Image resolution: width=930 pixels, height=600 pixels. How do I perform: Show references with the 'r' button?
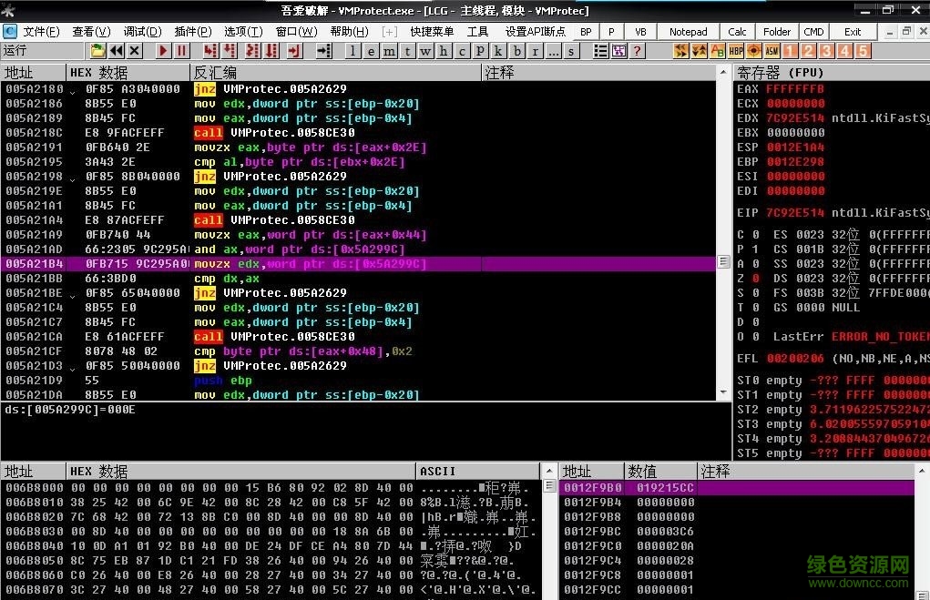[x=535, y=51]
